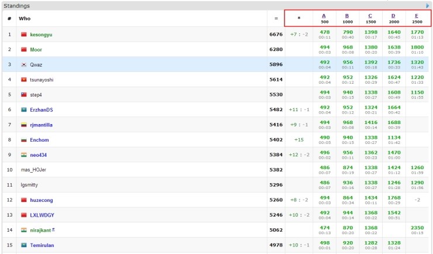Click Enchom's hack result +15
The image size is (433, 254).
299,140
